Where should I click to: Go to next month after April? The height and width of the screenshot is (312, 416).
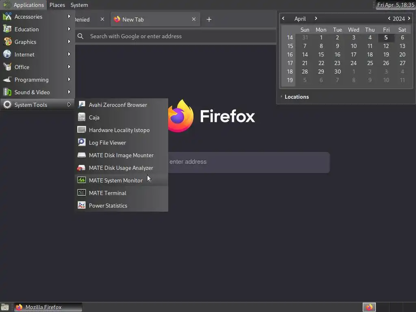[x=316, y=19]
